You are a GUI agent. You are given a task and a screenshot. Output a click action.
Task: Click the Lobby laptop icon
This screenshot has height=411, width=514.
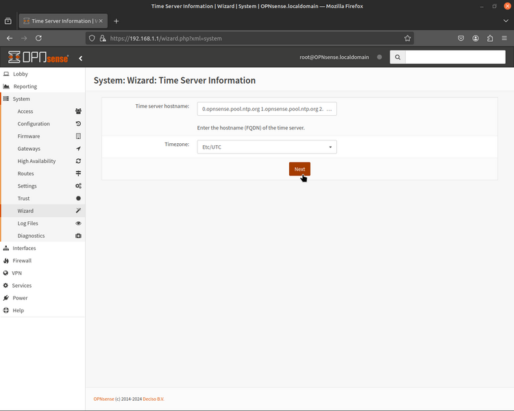click(6, 74)
